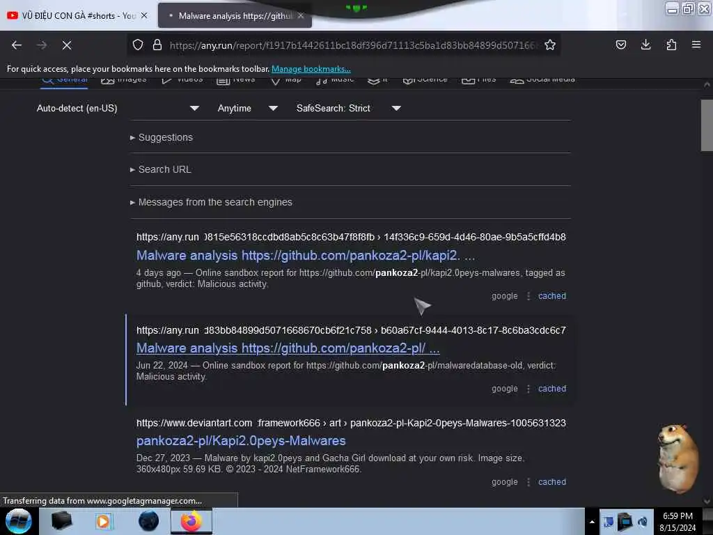Open the SafeSearch: Strict dropdown

(348, 108)
